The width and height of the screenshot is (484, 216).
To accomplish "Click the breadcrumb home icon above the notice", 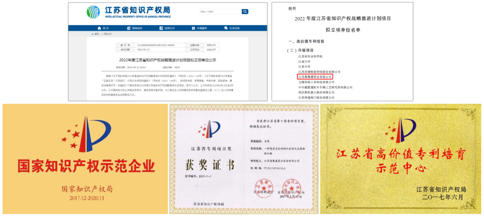I will [92, 33].
